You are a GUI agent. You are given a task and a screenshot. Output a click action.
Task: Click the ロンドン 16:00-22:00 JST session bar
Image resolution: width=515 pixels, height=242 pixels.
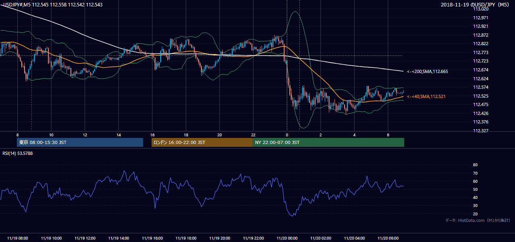[202, 142]
